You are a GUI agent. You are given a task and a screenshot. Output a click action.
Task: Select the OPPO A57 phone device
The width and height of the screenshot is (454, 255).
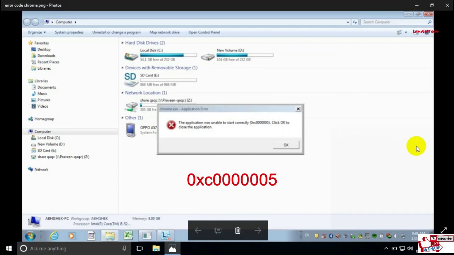tap(131, 130)
